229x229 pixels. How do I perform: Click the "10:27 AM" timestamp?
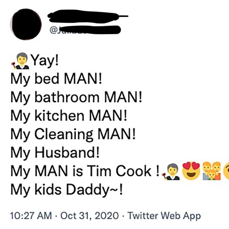coord(31,216)
